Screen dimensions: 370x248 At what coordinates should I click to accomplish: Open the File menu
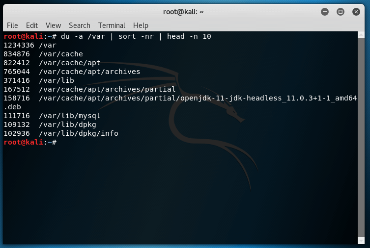pos(12,25)
